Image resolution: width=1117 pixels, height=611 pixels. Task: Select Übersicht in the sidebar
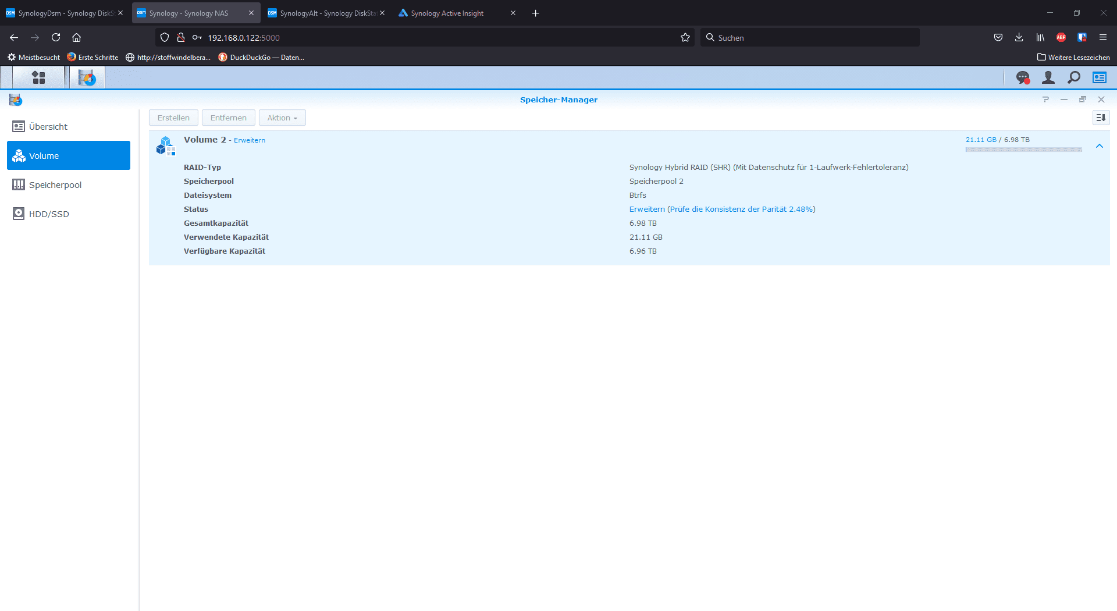click(69, 126)
